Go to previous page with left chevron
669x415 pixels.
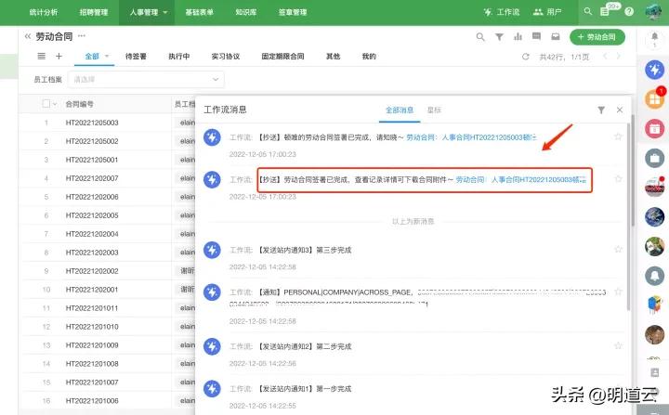pos(605,57)
